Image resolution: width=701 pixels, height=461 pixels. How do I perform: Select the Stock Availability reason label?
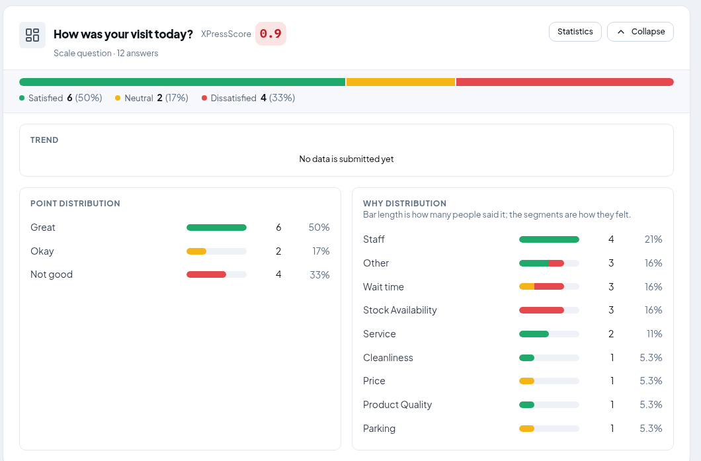[400, 310]
